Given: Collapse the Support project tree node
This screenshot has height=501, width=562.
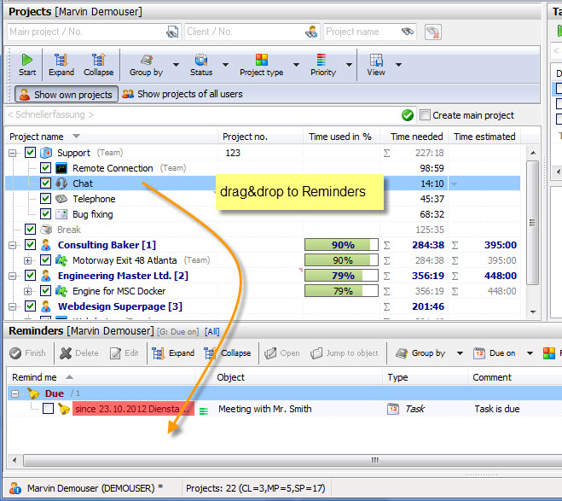Looking at the screenshot, I should click(x=14, y=153).
